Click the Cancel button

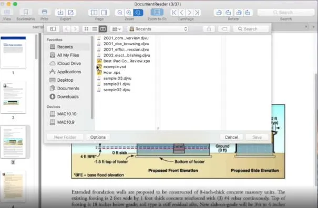click(x=231, y=137)
